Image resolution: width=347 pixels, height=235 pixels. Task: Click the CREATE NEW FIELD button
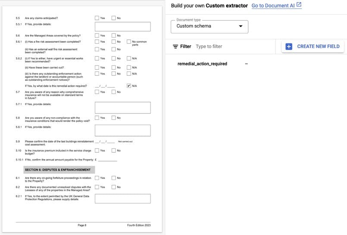[313, 47]
